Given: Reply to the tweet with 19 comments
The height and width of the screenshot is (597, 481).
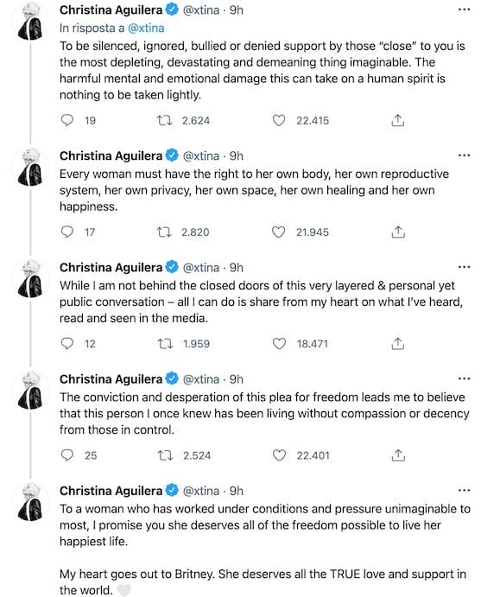Looking at the screenshot, I should pyautogui.click(x=67, y=120).
